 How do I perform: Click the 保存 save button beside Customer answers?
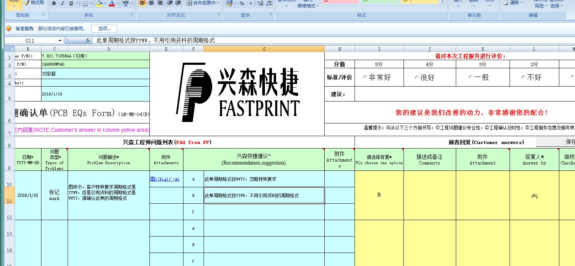[x=555, y=142]
